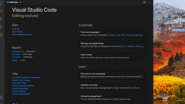
Task: Click the Start section heading
Action: [x=15, y=25]
